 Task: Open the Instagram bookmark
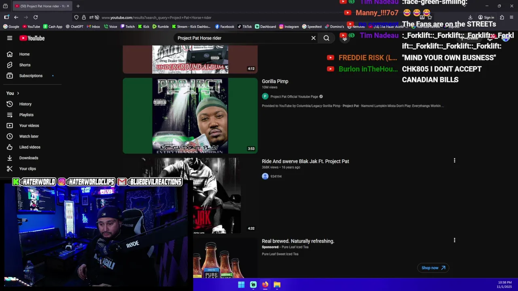[289, 27]
